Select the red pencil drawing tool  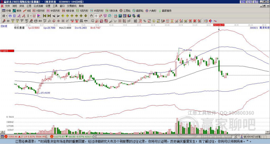coord(4,21)
